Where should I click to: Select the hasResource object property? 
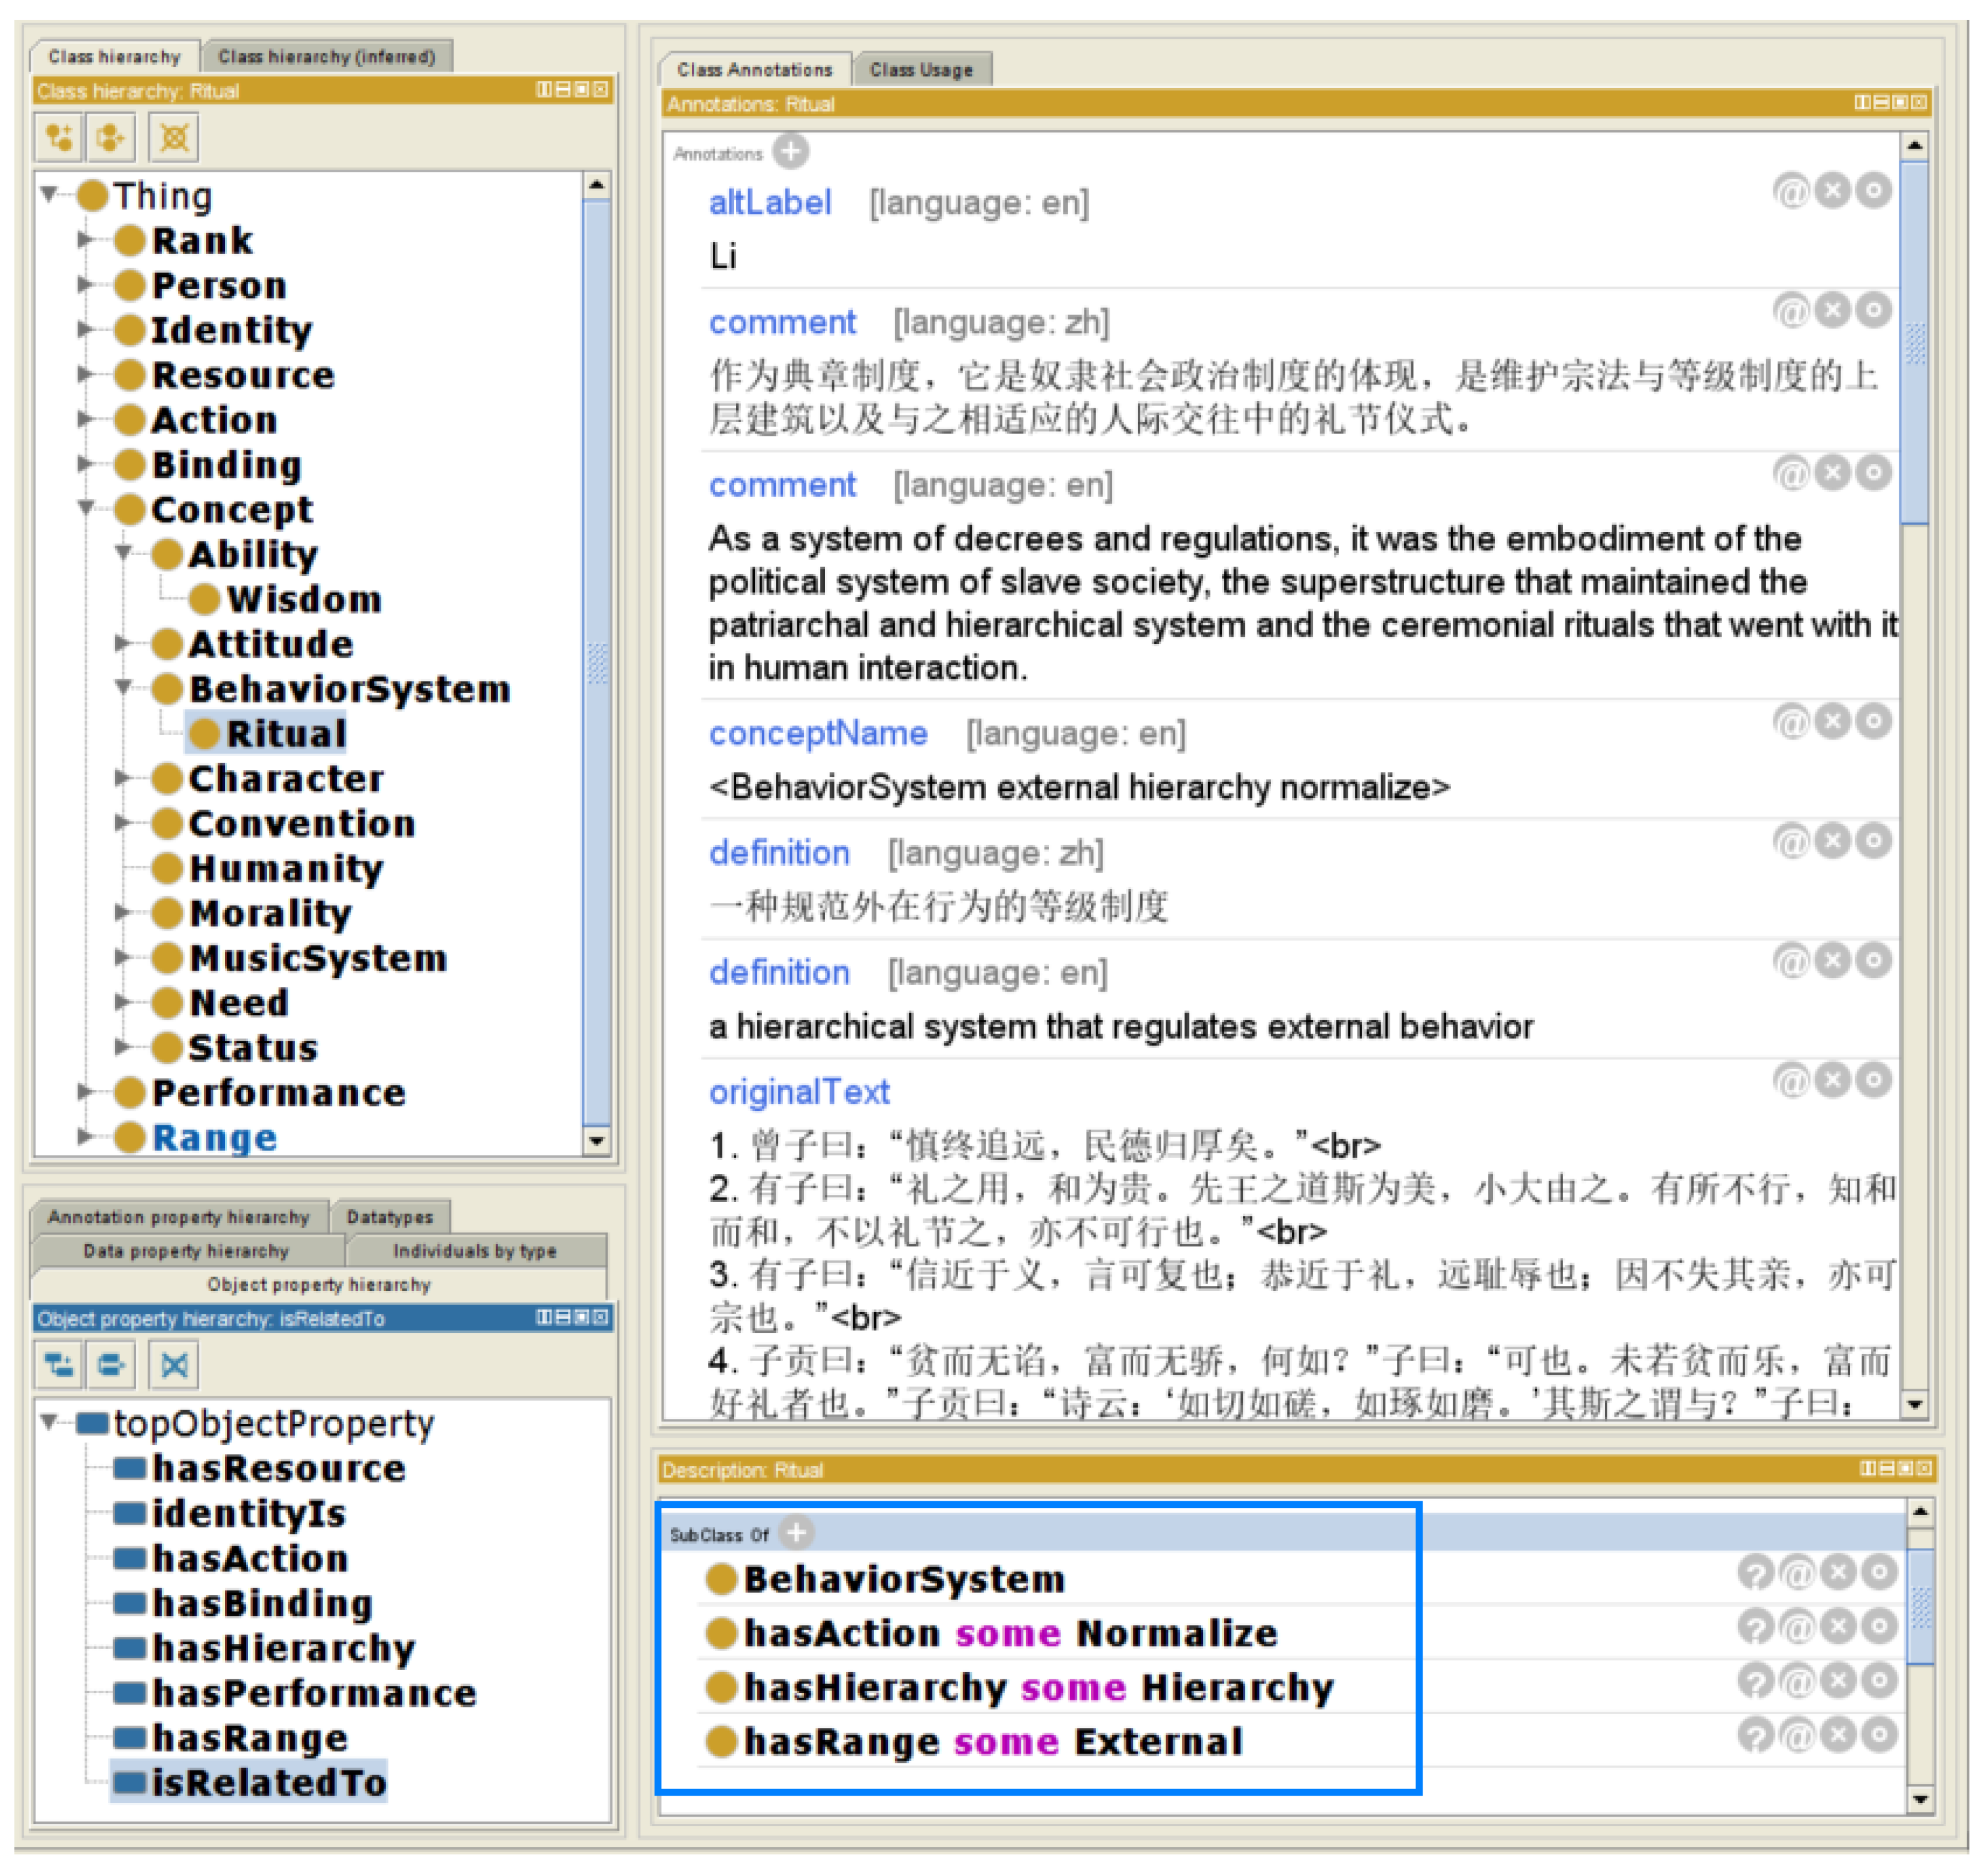(x=278, y=1468)
